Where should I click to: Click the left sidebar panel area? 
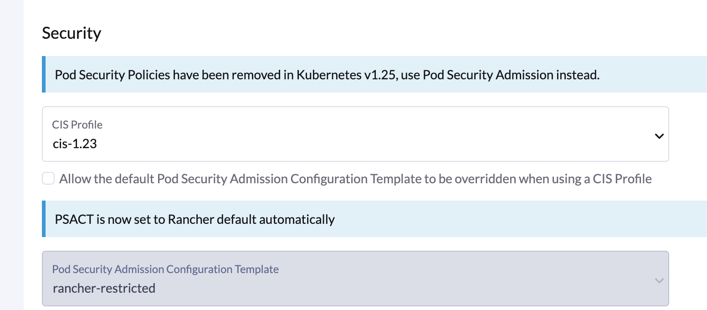(11, 155)
